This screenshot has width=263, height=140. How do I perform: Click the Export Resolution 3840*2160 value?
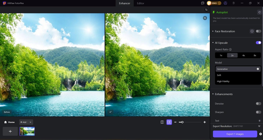(238, 126)
